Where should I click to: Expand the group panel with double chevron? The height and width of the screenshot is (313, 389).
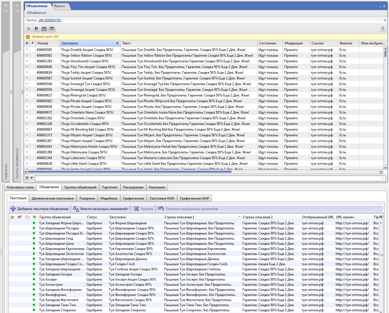(385, 20)
